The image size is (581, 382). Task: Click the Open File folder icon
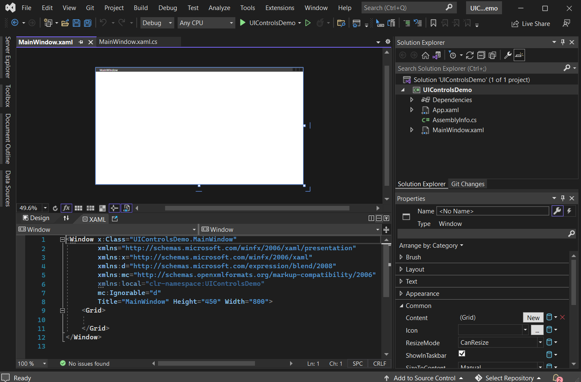[65, 23]
